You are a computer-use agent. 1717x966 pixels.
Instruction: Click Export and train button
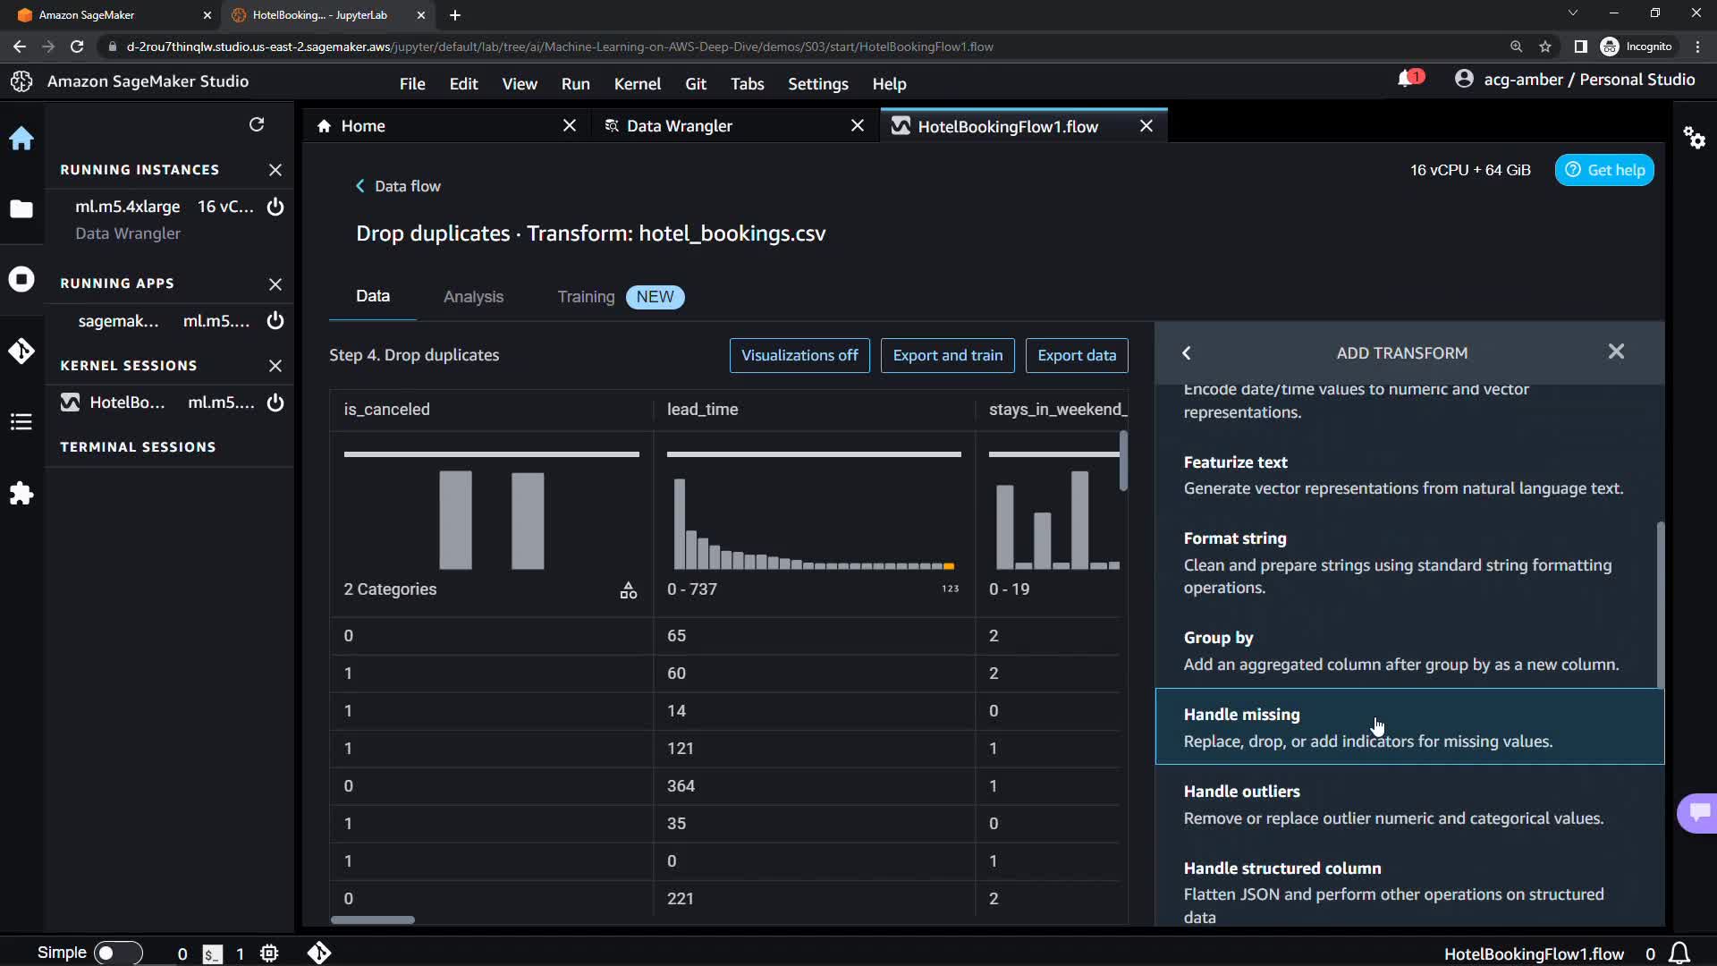(x=947, y=355)
